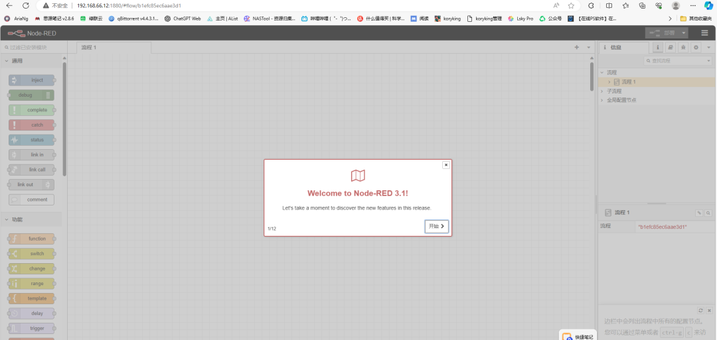Expand the 全局配置节点 tree section
Viewport: 717px width, 340px height.
click(x=602, y=100)
